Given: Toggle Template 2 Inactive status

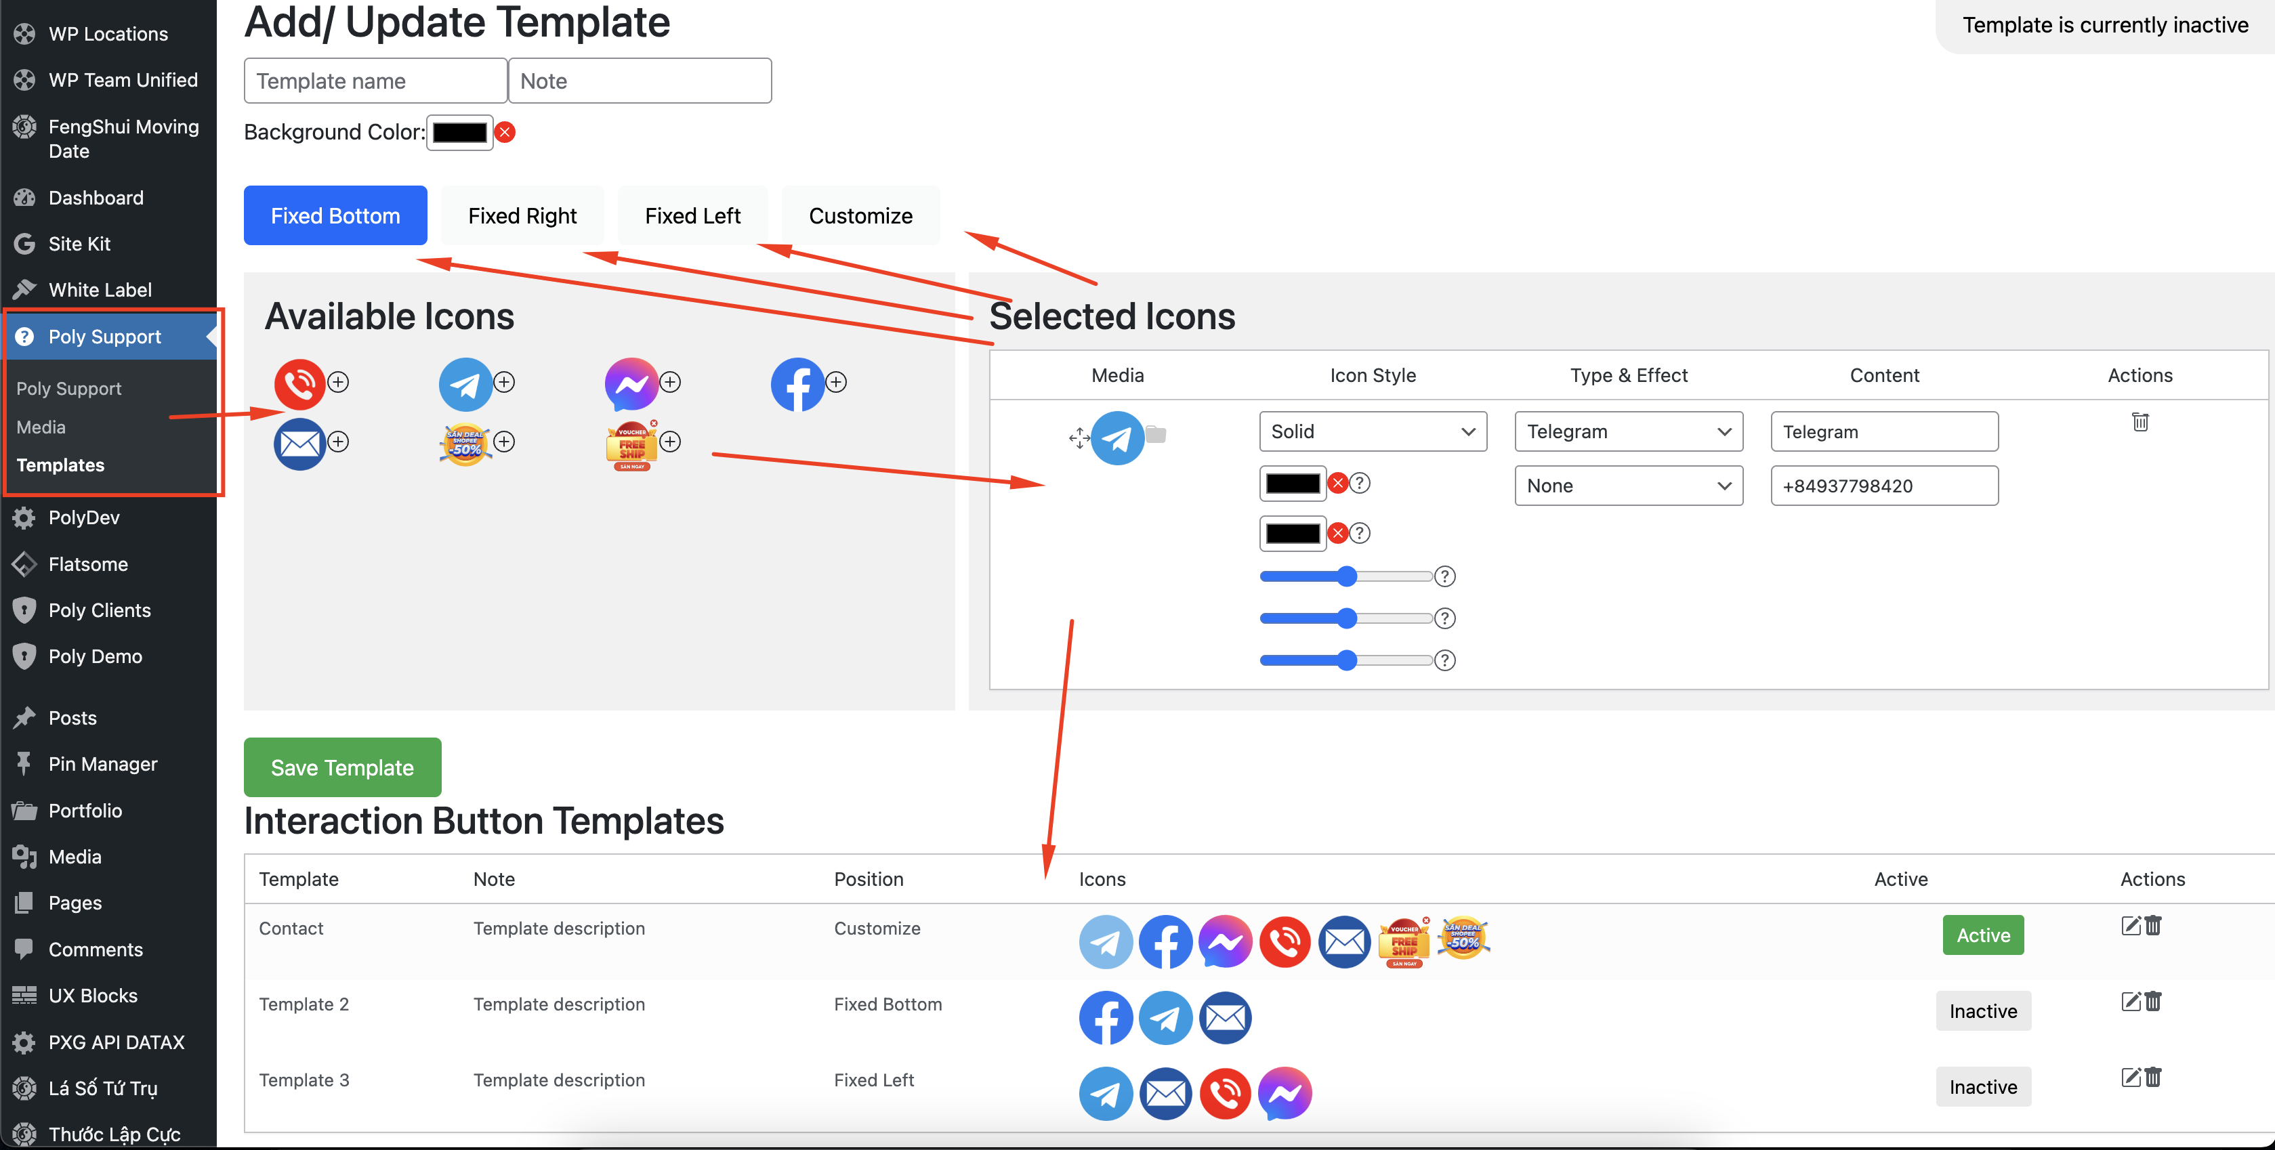Looking at the screenshot, I should [1983, 1010].
